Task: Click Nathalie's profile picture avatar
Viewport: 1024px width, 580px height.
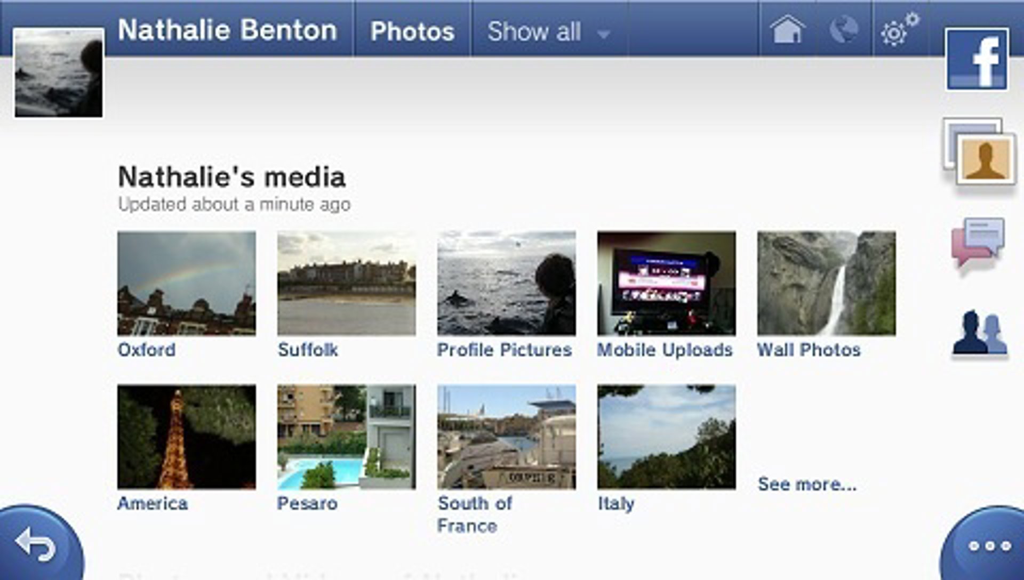Action: 59,73
